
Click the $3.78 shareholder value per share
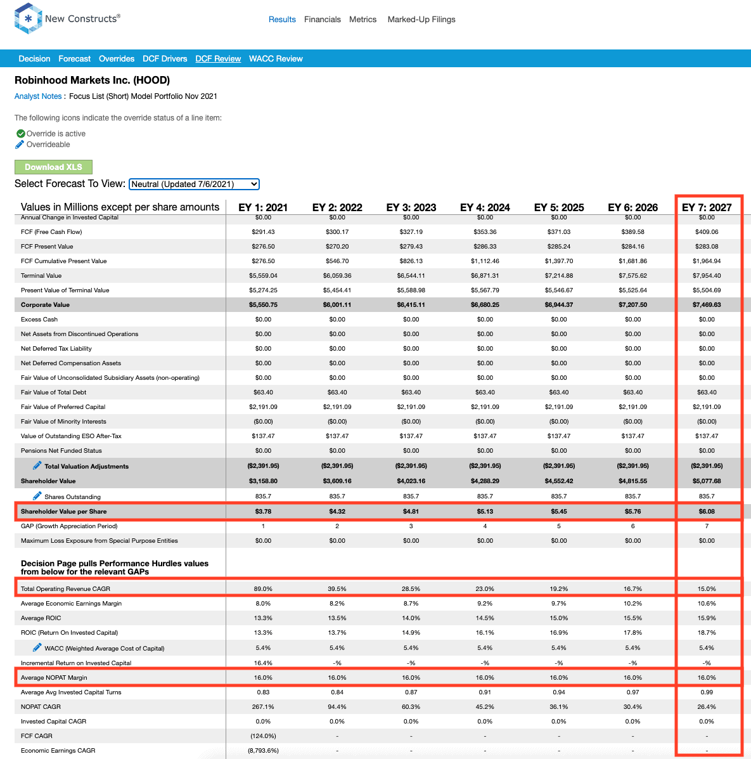(263, 511)
